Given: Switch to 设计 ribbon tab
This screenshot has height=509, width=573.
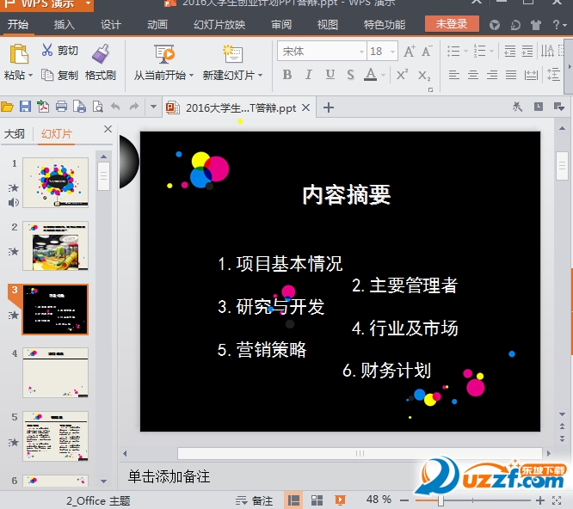Looking at the screenshot, I should tap(111, 24).
